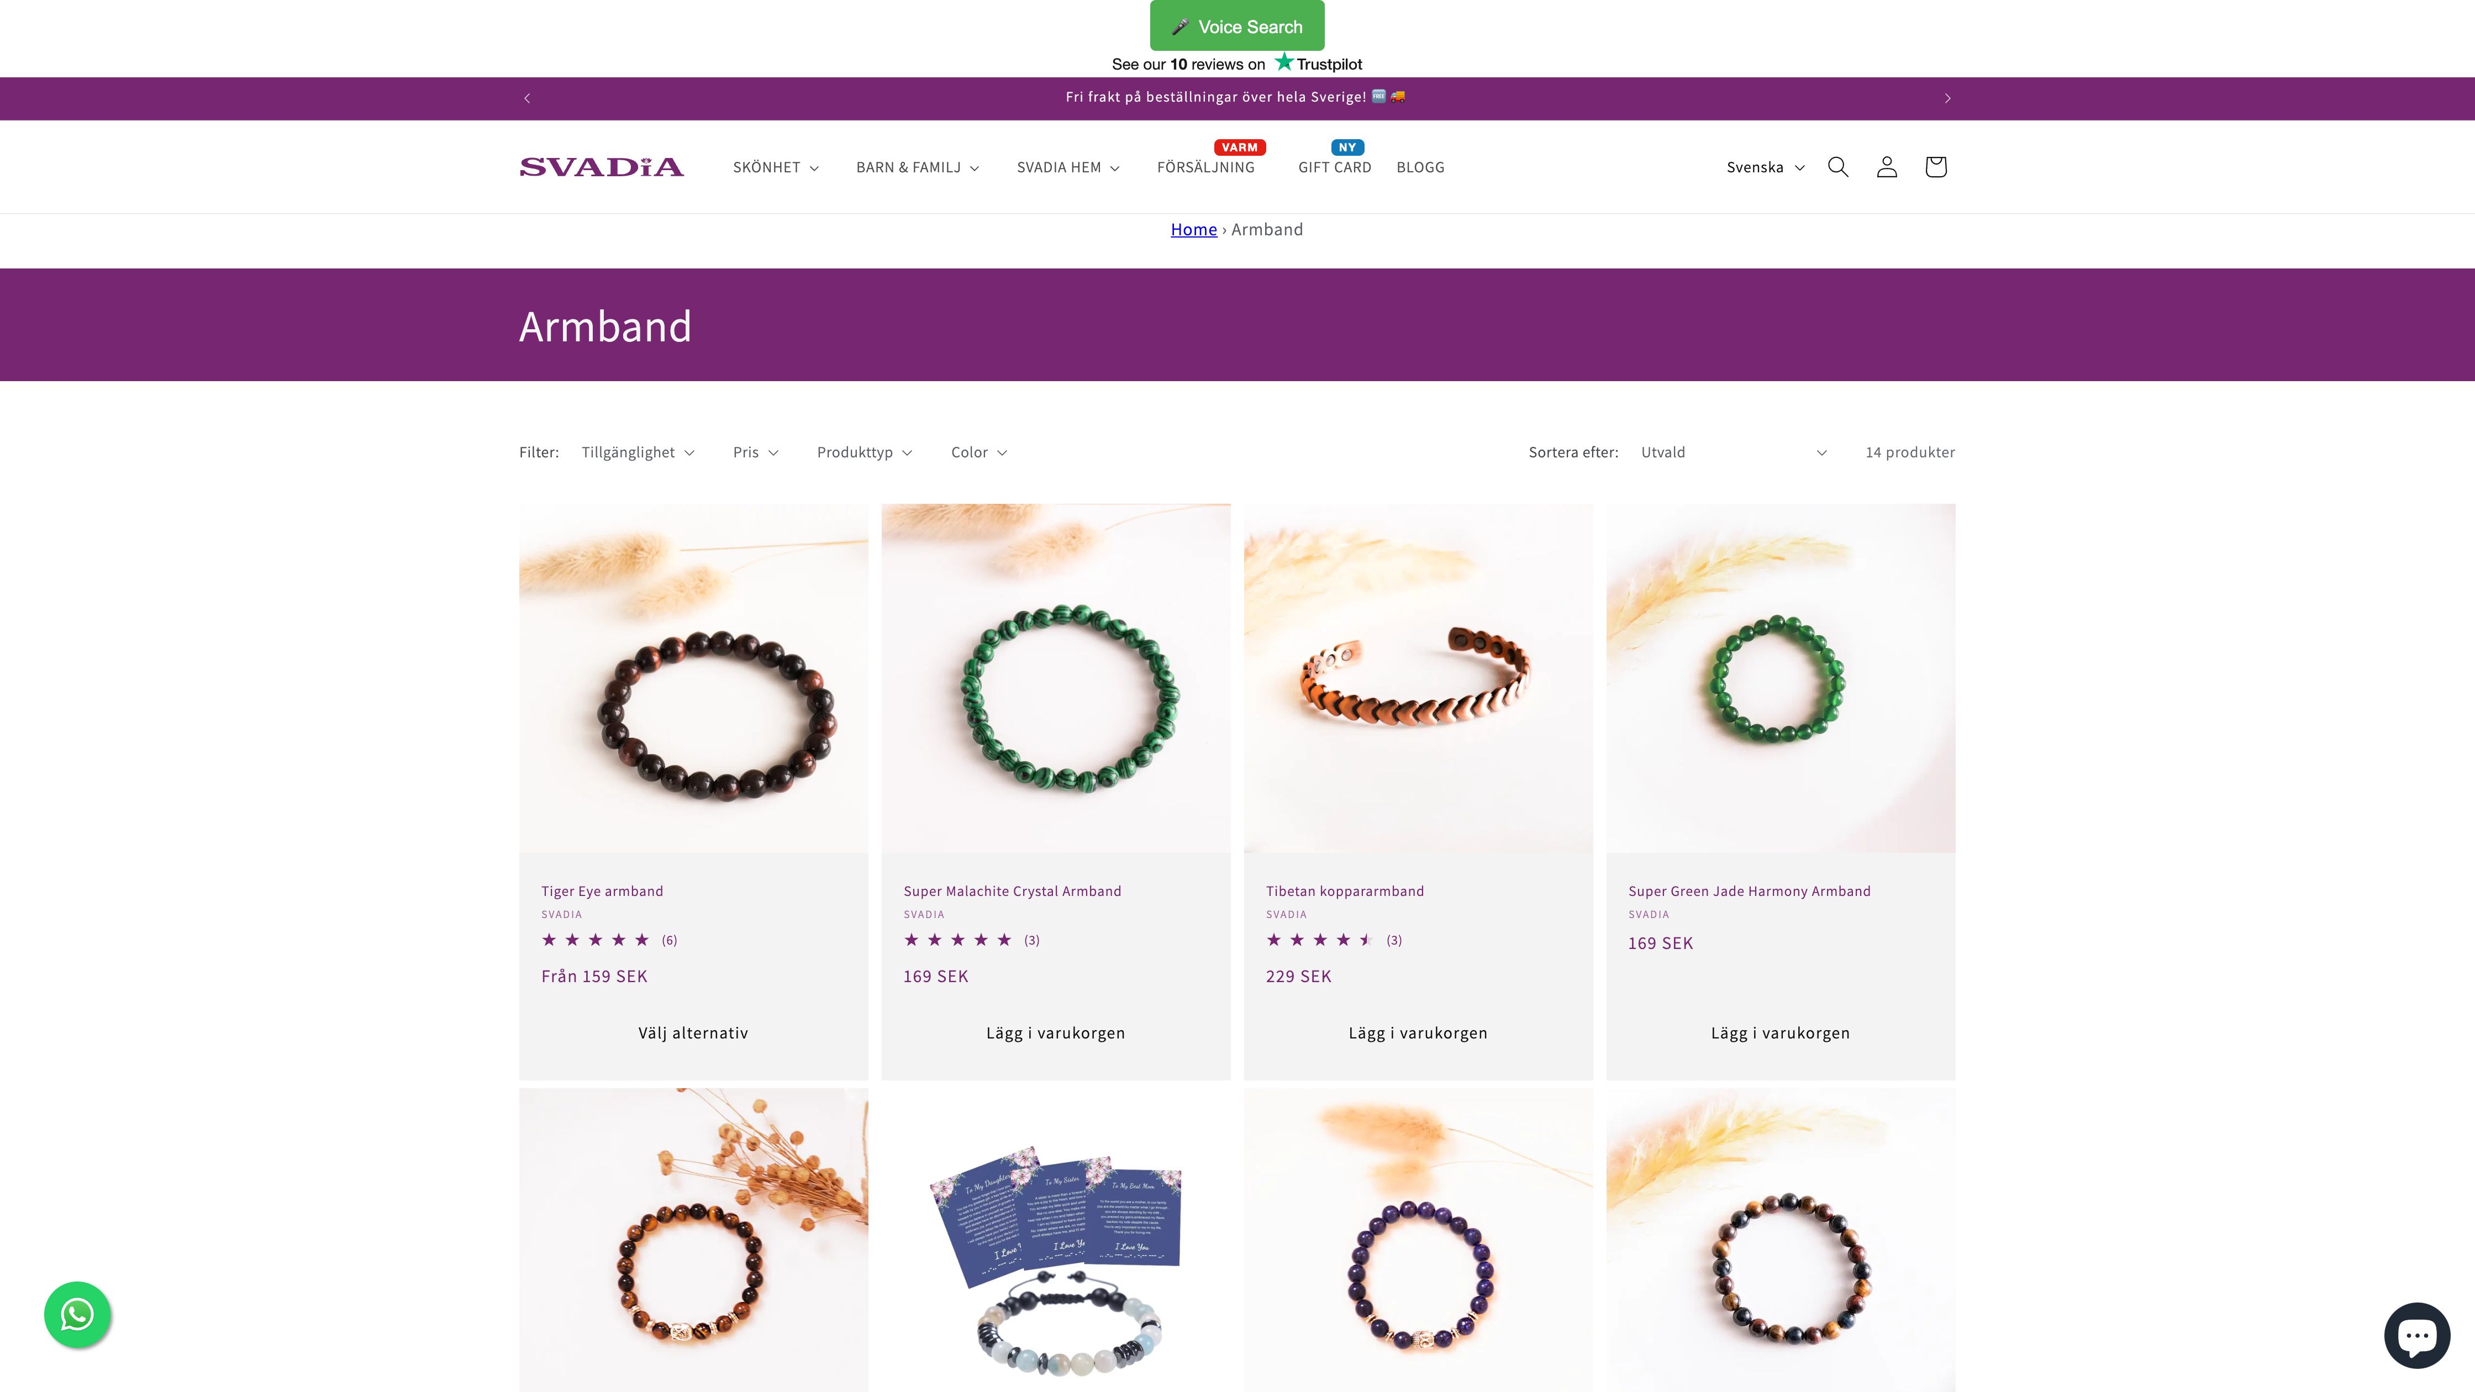Expand the Tillgänglighet filter

click(638, 452)
